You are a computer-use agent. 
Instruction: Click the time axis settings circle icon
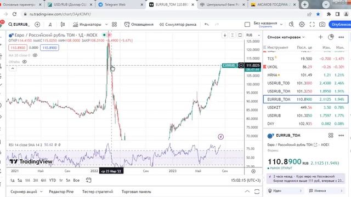coord(253,171)
